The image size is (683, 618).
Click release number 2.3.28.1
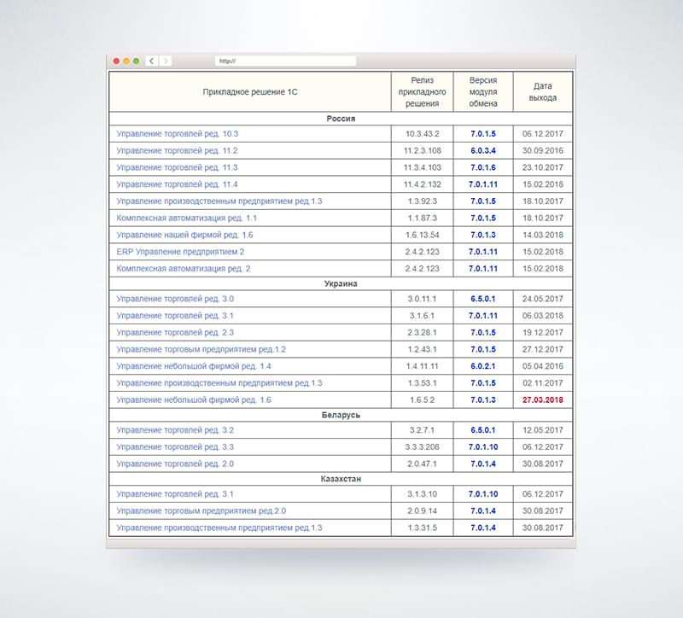pyautogui.click(x=422, y=333)
